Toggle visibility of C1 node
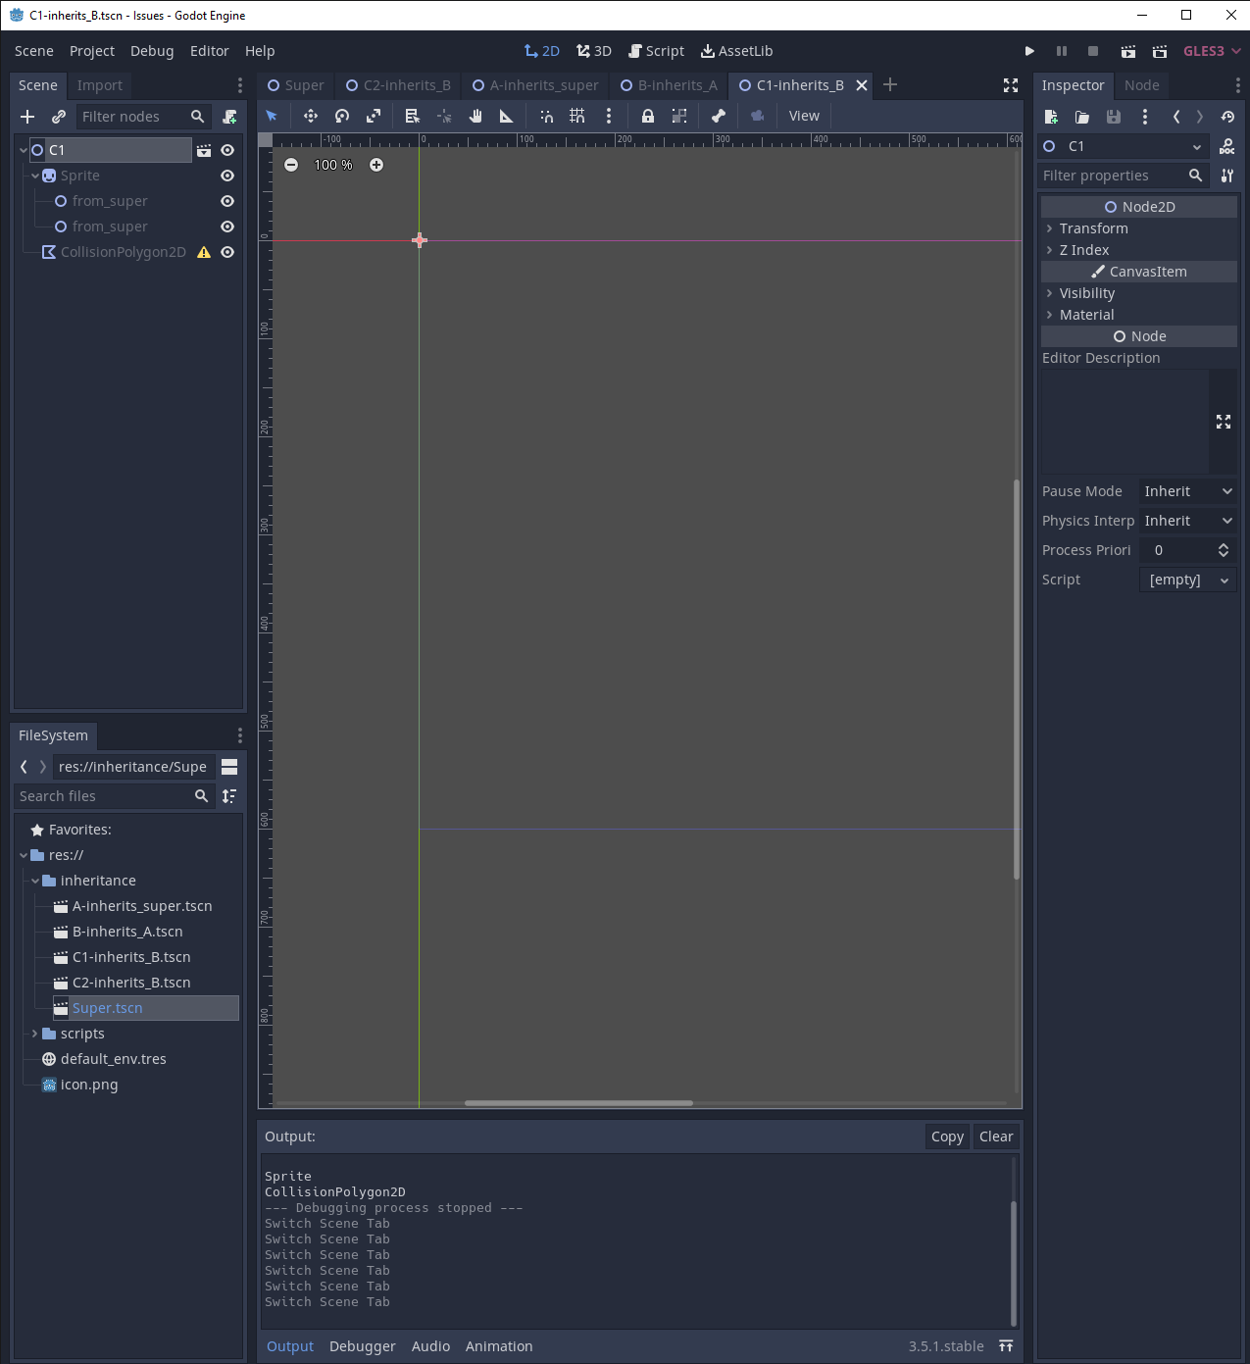 [x=227, y=150]
